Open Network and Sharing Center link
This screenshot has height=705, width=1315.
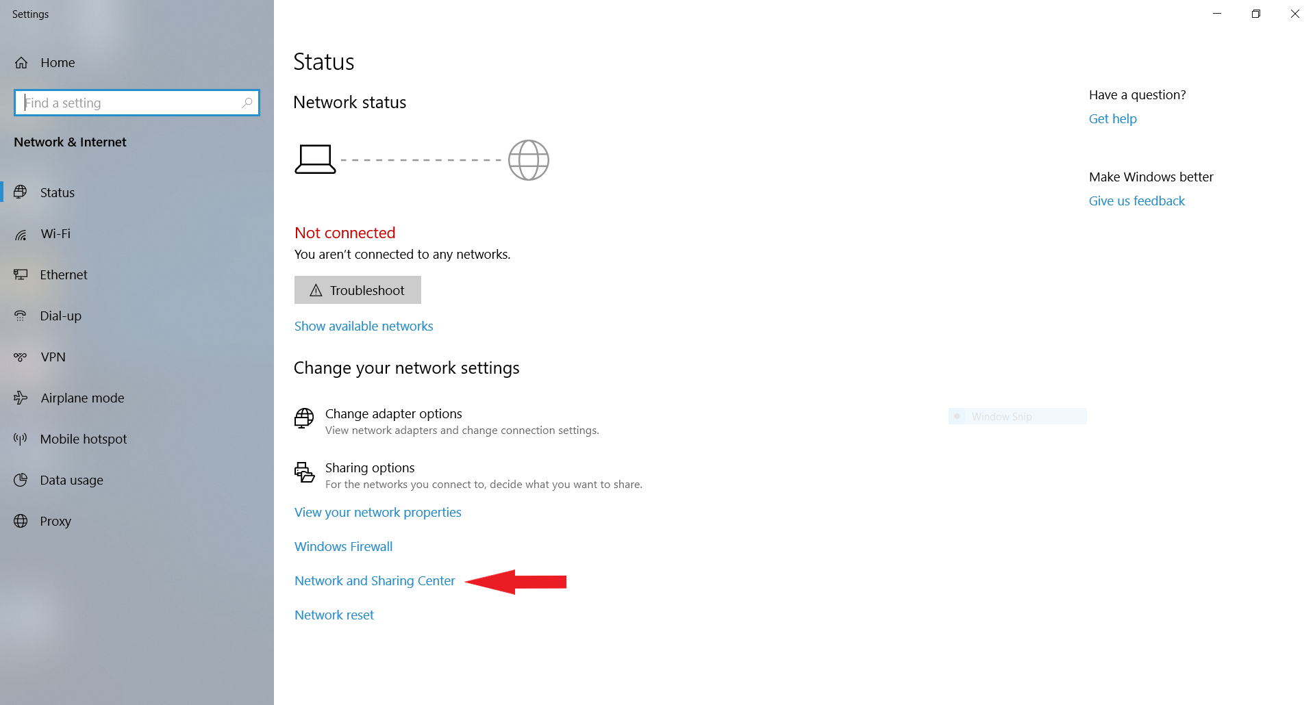point(375,581)
